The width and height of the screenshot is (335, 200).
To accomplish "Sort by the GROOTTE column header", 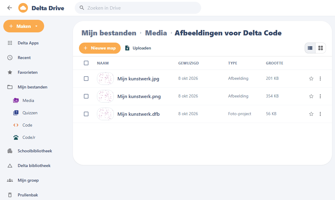I will tap(275, 63).
